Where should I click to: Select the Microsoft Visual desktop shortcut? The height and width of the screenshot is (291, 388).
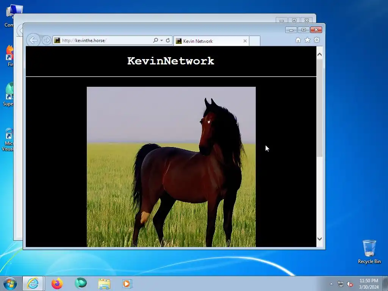(x=8, y=139)
